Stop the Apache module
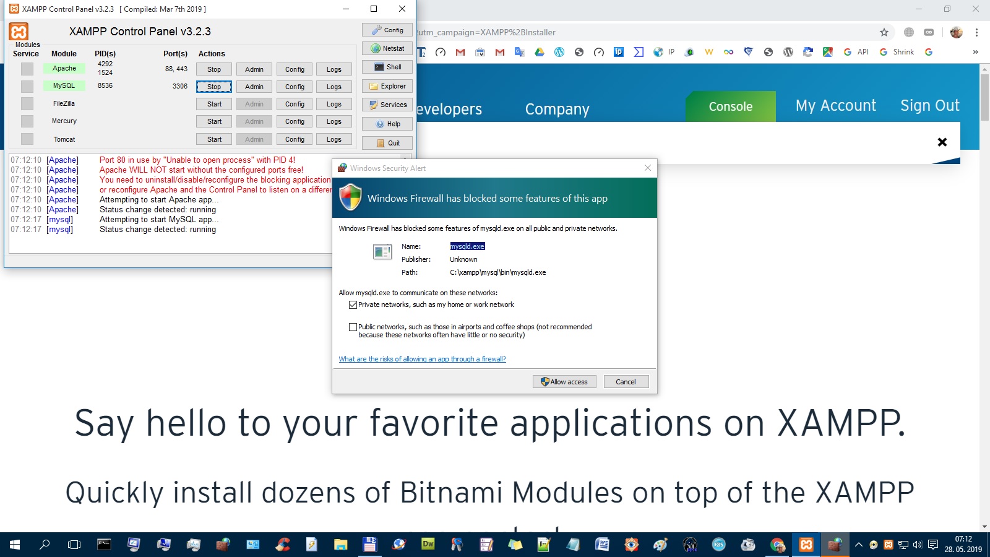 (214, 69)
